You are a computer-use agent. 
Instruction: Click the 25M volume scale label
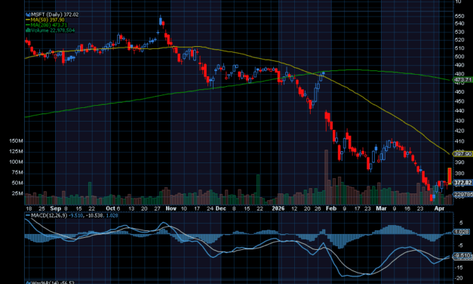(17, 193)
